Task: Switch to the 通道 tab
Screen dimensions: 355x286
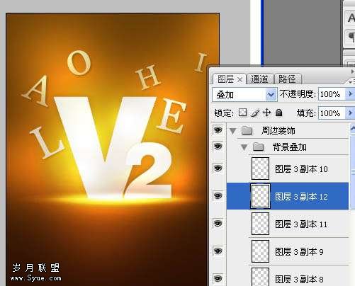Action: [x=259, y=79]
